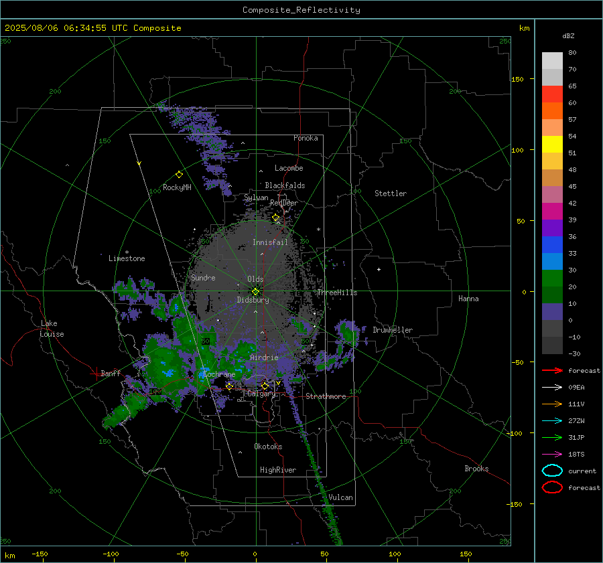Select the light blue 33–30 dBZ swatch

coord(552,261)
